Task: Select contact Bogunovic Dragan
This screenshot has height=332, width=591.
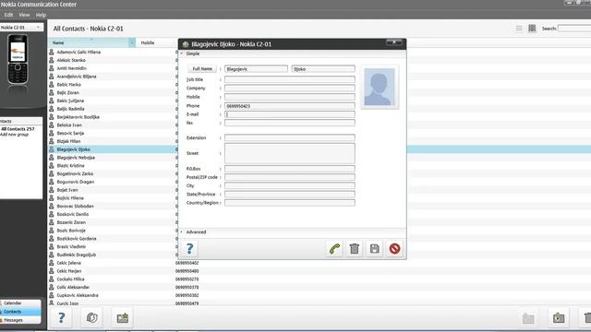Action: pos(76,182)
